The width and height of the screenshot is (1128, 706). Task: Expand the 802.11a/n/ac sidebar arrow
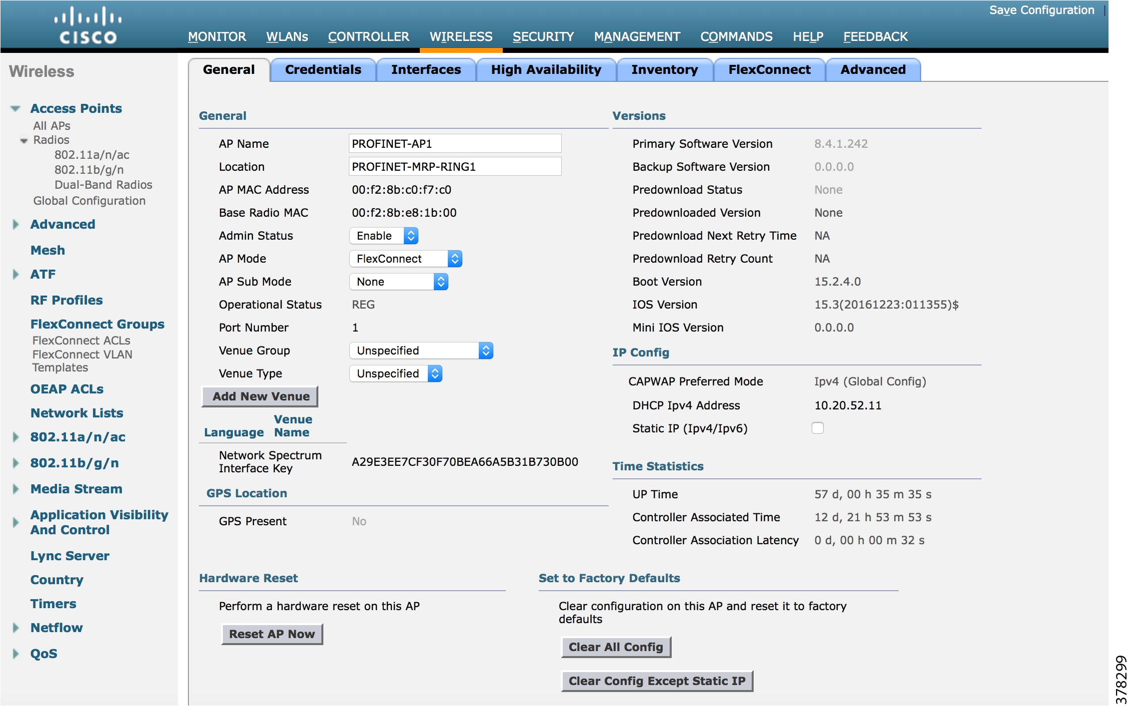tap(15, 437)
